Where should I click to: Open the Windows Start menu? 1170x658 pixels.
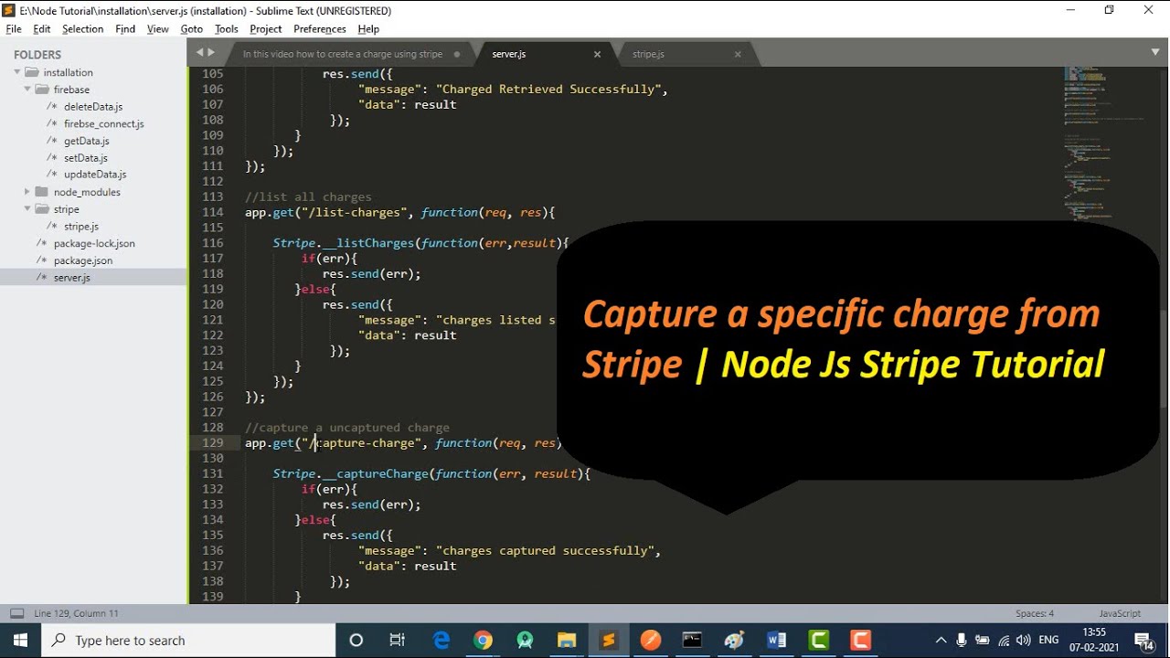pos(21,640)
